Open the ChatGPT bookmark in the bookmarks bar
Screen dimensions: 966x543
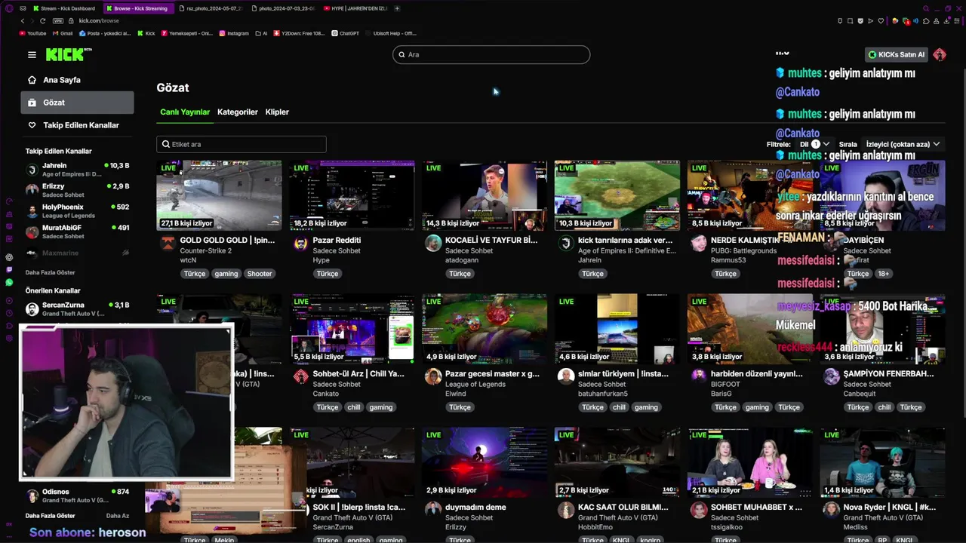point(345,33)
